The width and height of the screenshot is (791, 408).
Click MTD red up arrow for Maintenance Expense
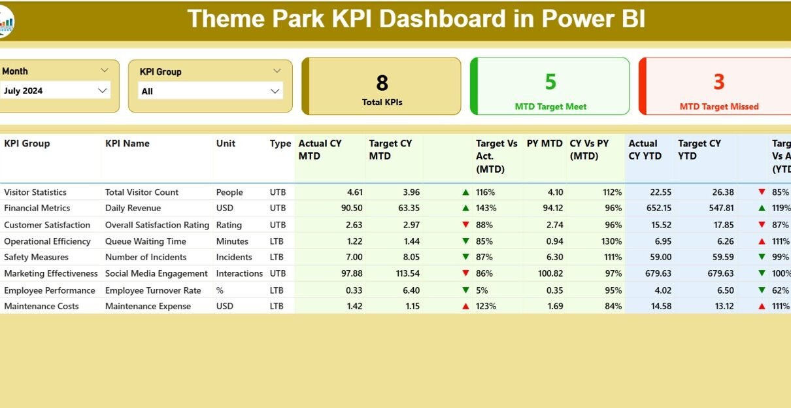click(x=465, y=306)
